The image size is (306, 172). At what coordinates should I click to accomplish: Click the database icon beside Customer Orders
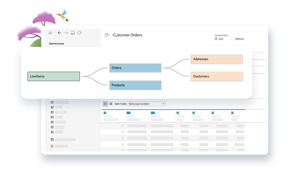(106, 35)
